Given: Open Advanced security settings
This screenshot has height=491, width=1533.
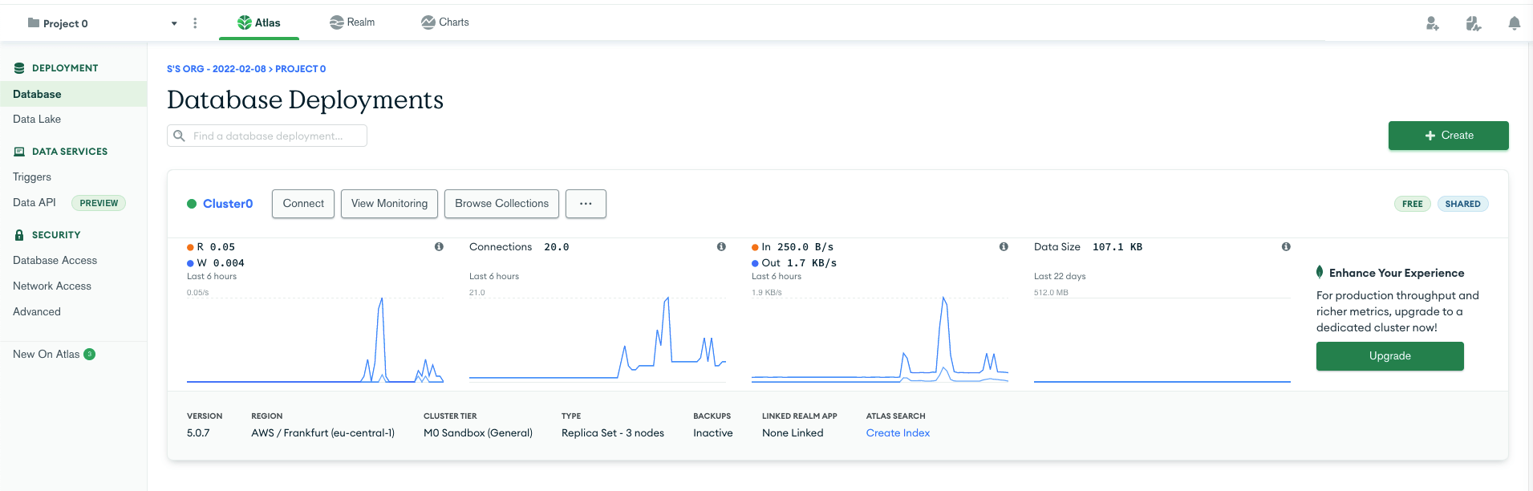Looking at the screenshot, I should pos(37,311).
